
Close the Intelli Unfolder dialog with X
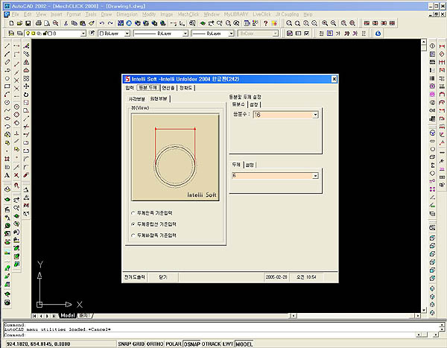click(x=334, y=79)
